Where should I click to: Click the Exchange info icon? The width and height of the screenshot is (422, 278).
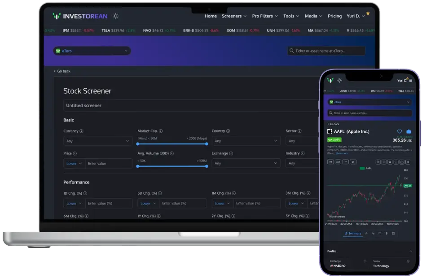coord(231,153)
